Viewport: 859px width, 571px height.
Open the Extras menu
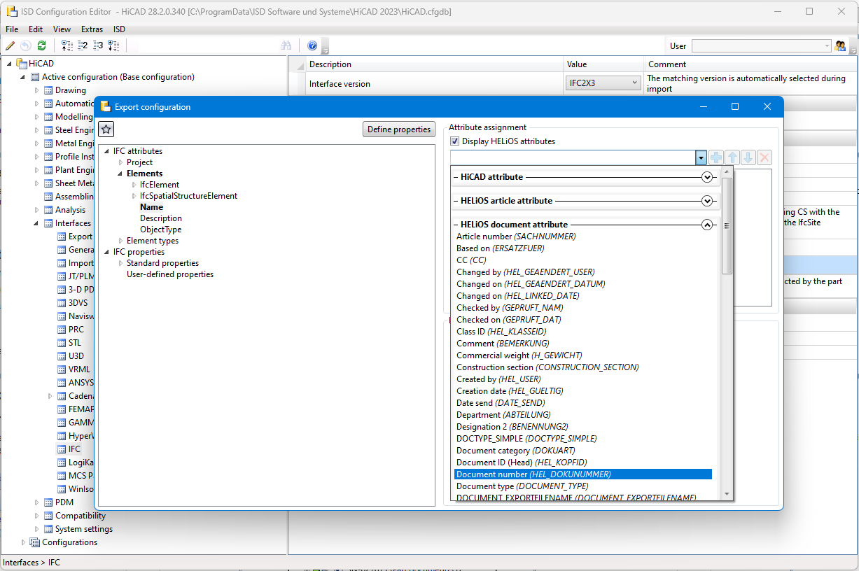point(92,29)
